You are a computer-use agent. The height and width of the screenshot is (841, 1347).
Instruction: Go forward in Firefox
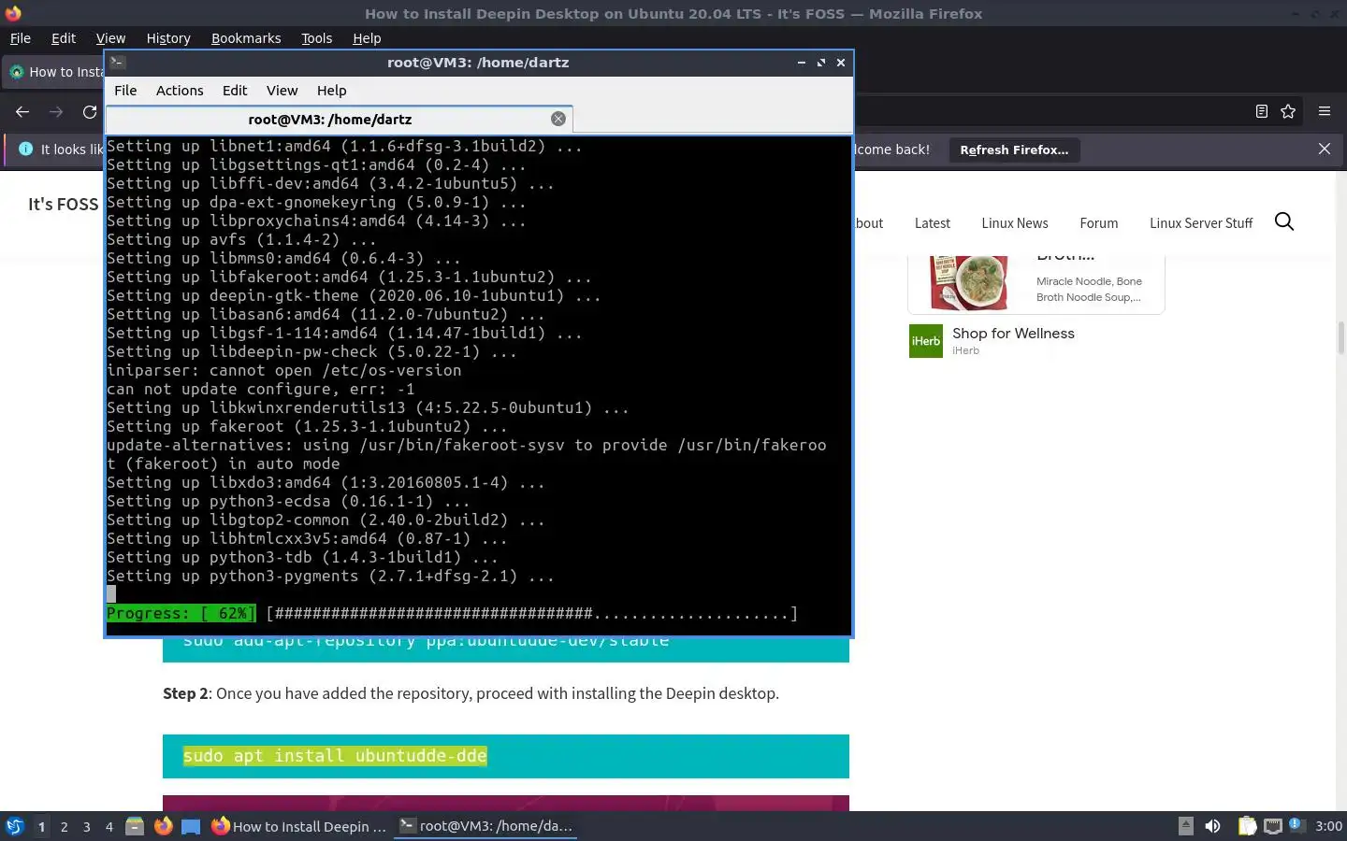click(56, 112)
